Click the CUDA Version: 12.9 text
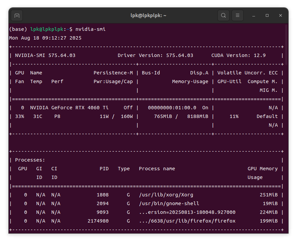 coord(239,55)
